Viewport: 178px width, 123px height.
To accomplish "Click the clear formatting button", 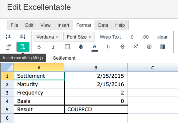I will pos(162,37).
